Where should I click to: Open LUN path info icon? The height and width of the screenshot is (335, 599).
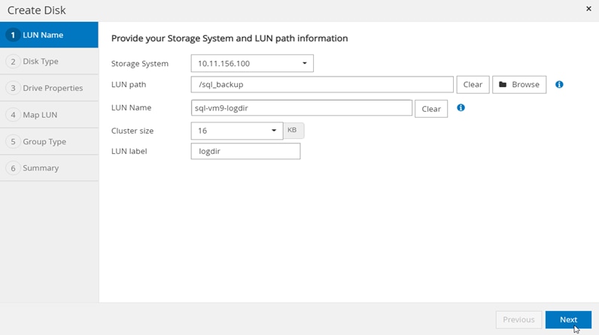(x=559, y=85)
